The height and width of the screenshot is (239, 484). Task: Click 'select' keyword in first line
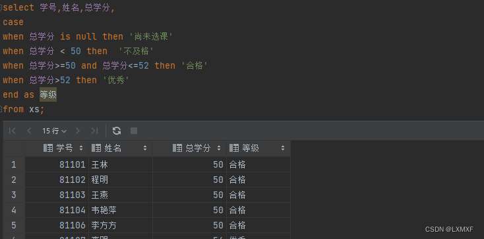[18, 7]
